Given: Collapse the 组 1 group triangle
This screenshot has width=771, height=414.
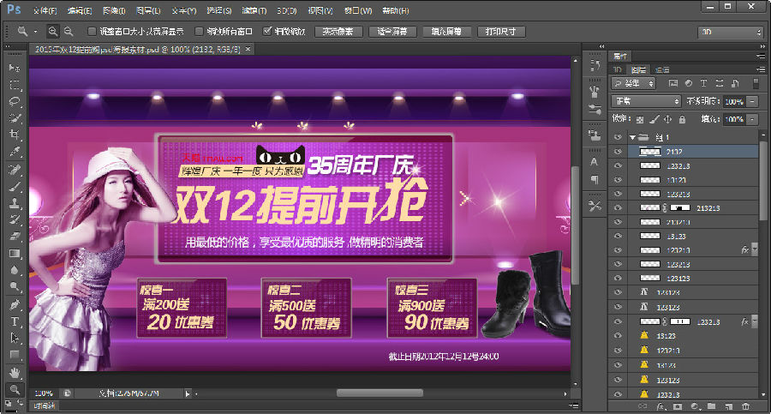Looking at the screenshot, I should click(633, 137).
